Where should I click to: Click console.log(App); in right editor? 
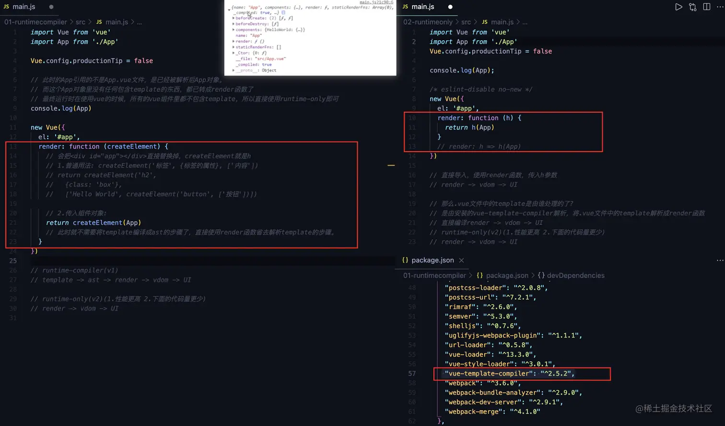[x=462, y=70]
